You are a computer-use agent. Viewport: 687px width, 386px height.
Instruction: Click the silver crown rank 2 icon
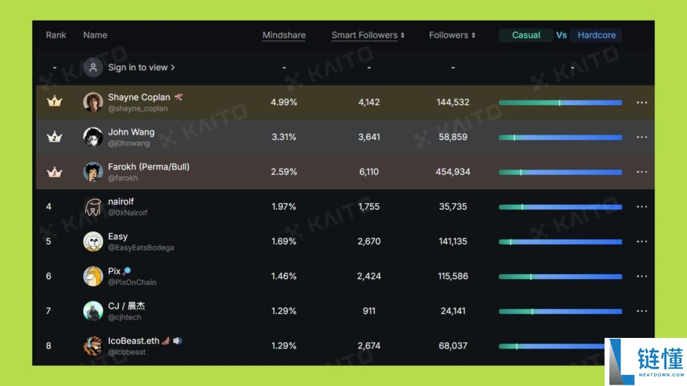point(54,137)
